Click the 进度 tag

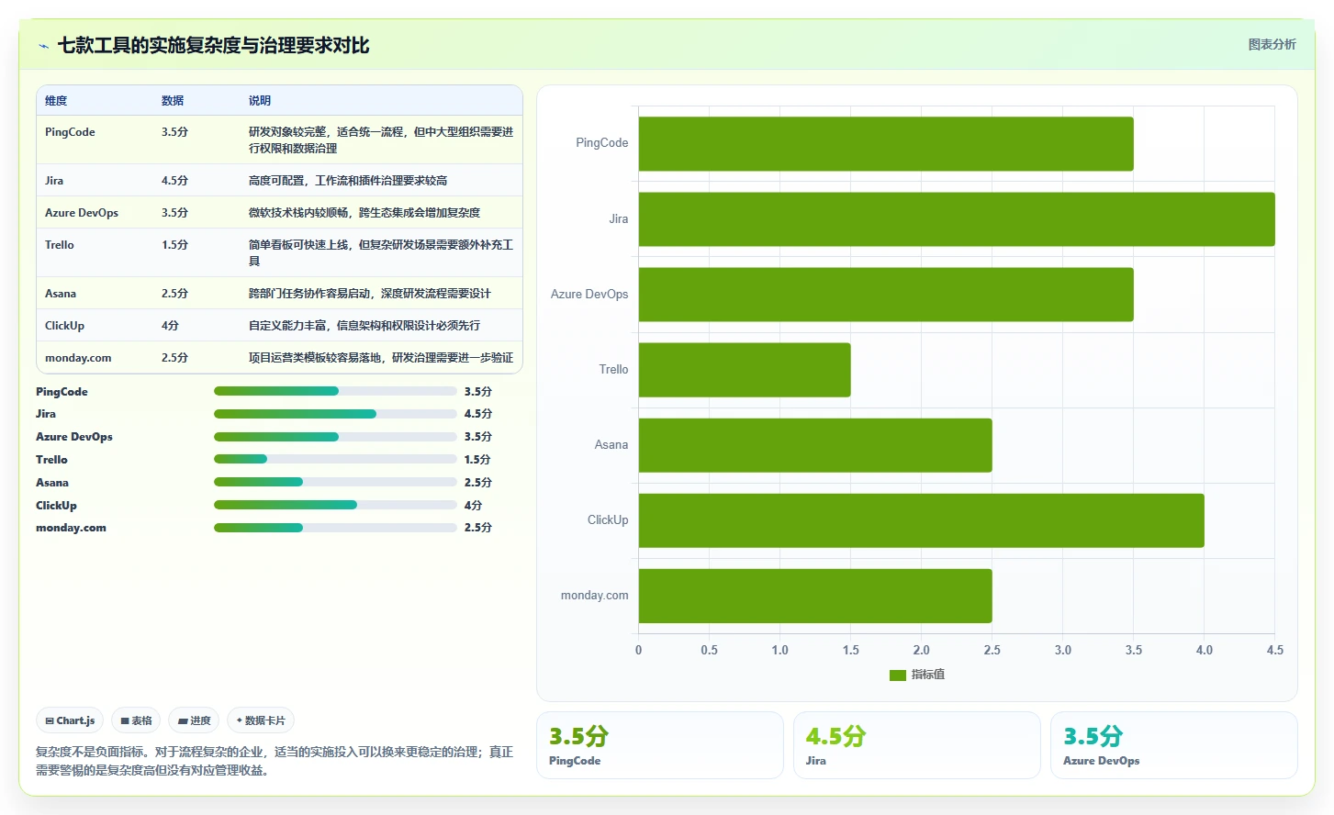click(x=194, y=720)
